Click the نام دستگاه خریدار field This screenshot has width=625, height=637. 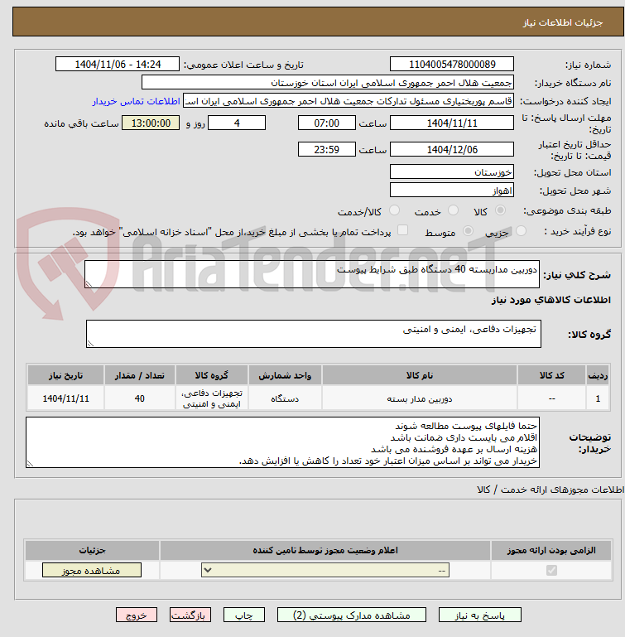(x=327, y=83)
